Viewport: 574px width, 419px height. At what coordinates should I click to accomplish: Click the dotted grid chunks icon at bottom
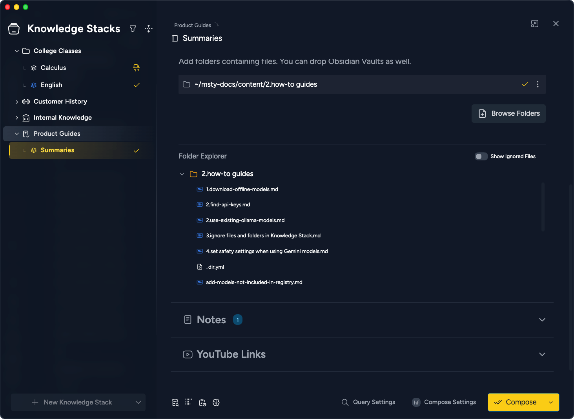pyautogui.click(x=189, y=402)
